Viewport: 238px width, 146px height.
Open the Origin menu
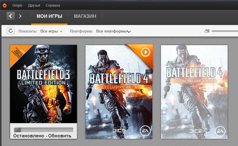click(x=17, y=5)
